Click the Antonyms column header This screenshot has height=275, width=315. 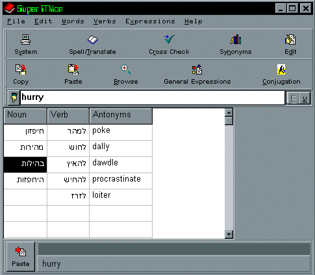coord(121,116)
